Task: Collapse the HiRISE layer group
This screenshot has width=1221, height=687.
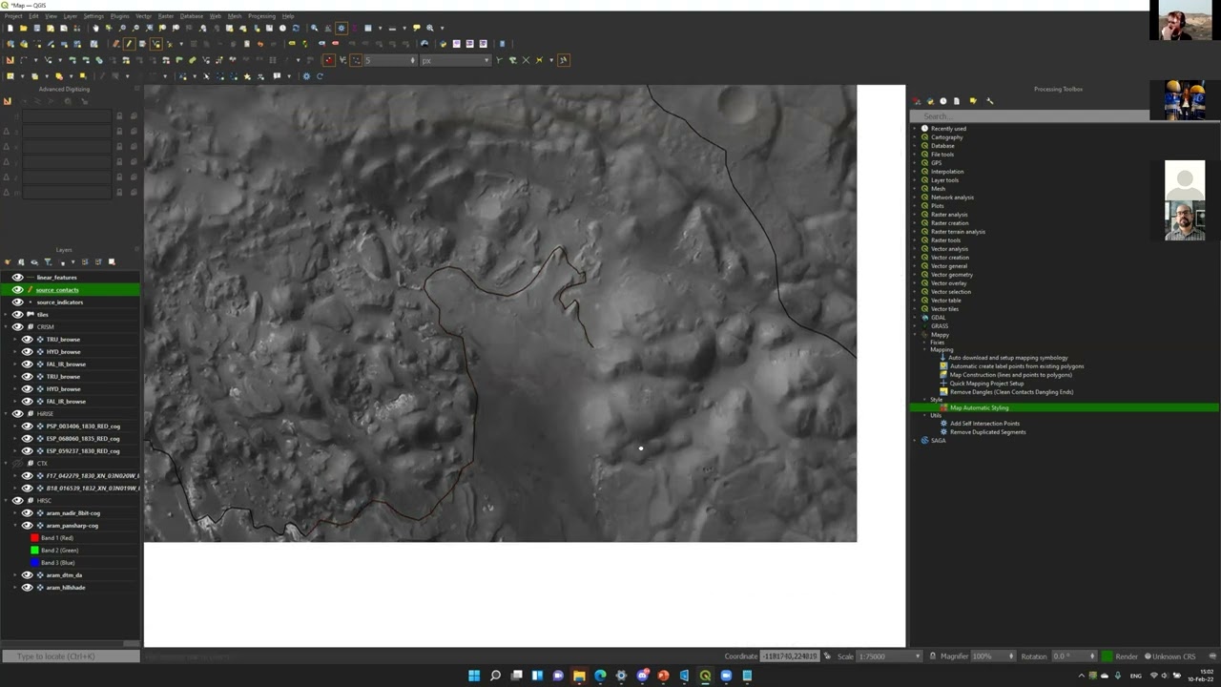Action: click(7, 414)
